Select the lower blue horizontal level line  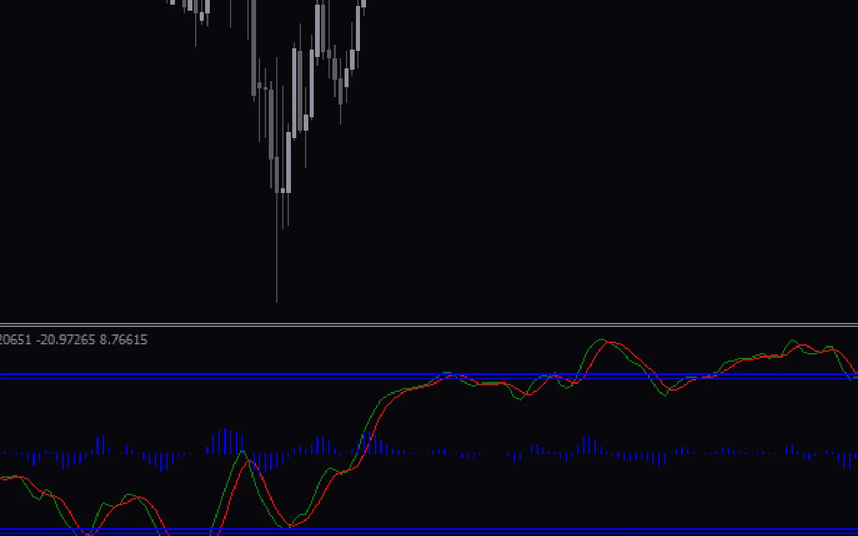click(x=429, y=531)
